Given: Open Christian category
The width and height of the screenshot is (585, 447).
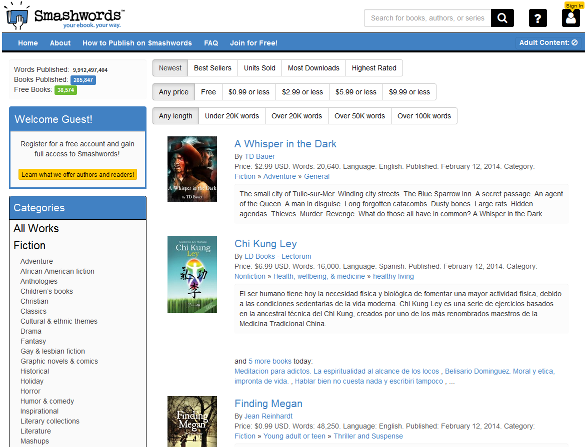Looking at the screenshot, I should [34, 301].
